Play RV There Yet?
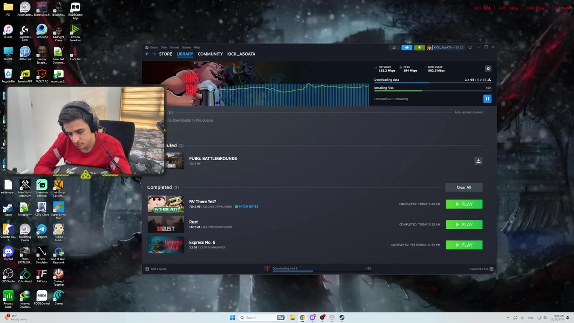 click(x=464, y=204)
